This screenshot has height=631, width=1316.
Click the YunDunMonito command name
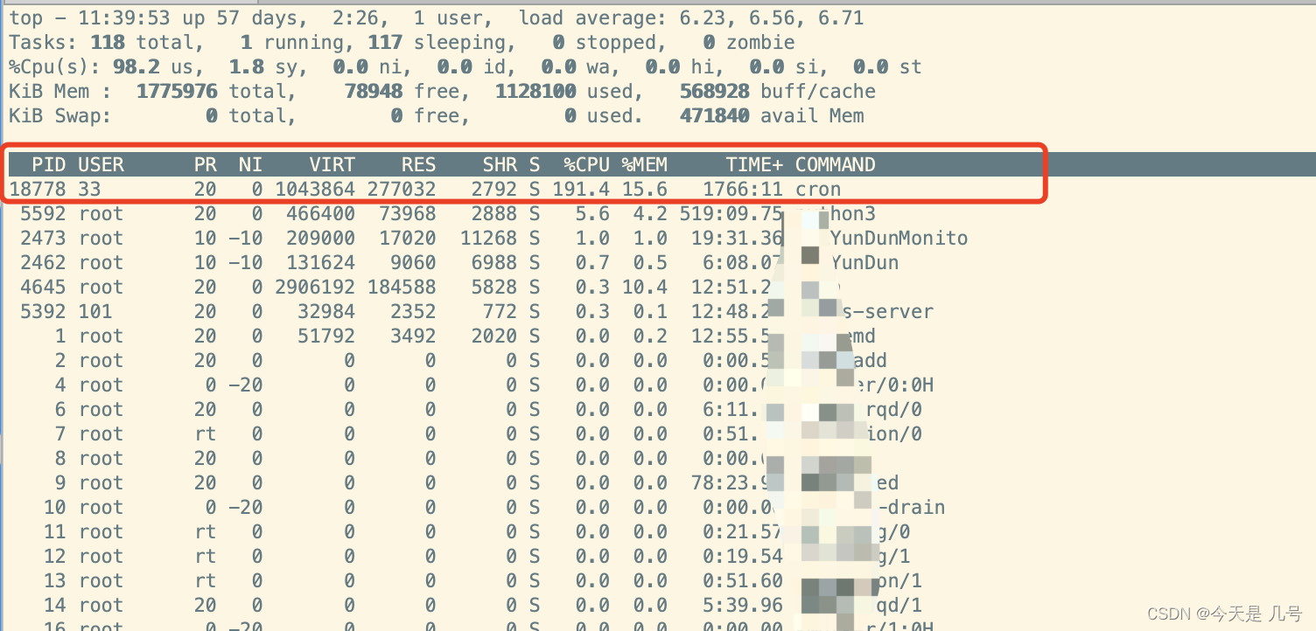pos(899,238)
